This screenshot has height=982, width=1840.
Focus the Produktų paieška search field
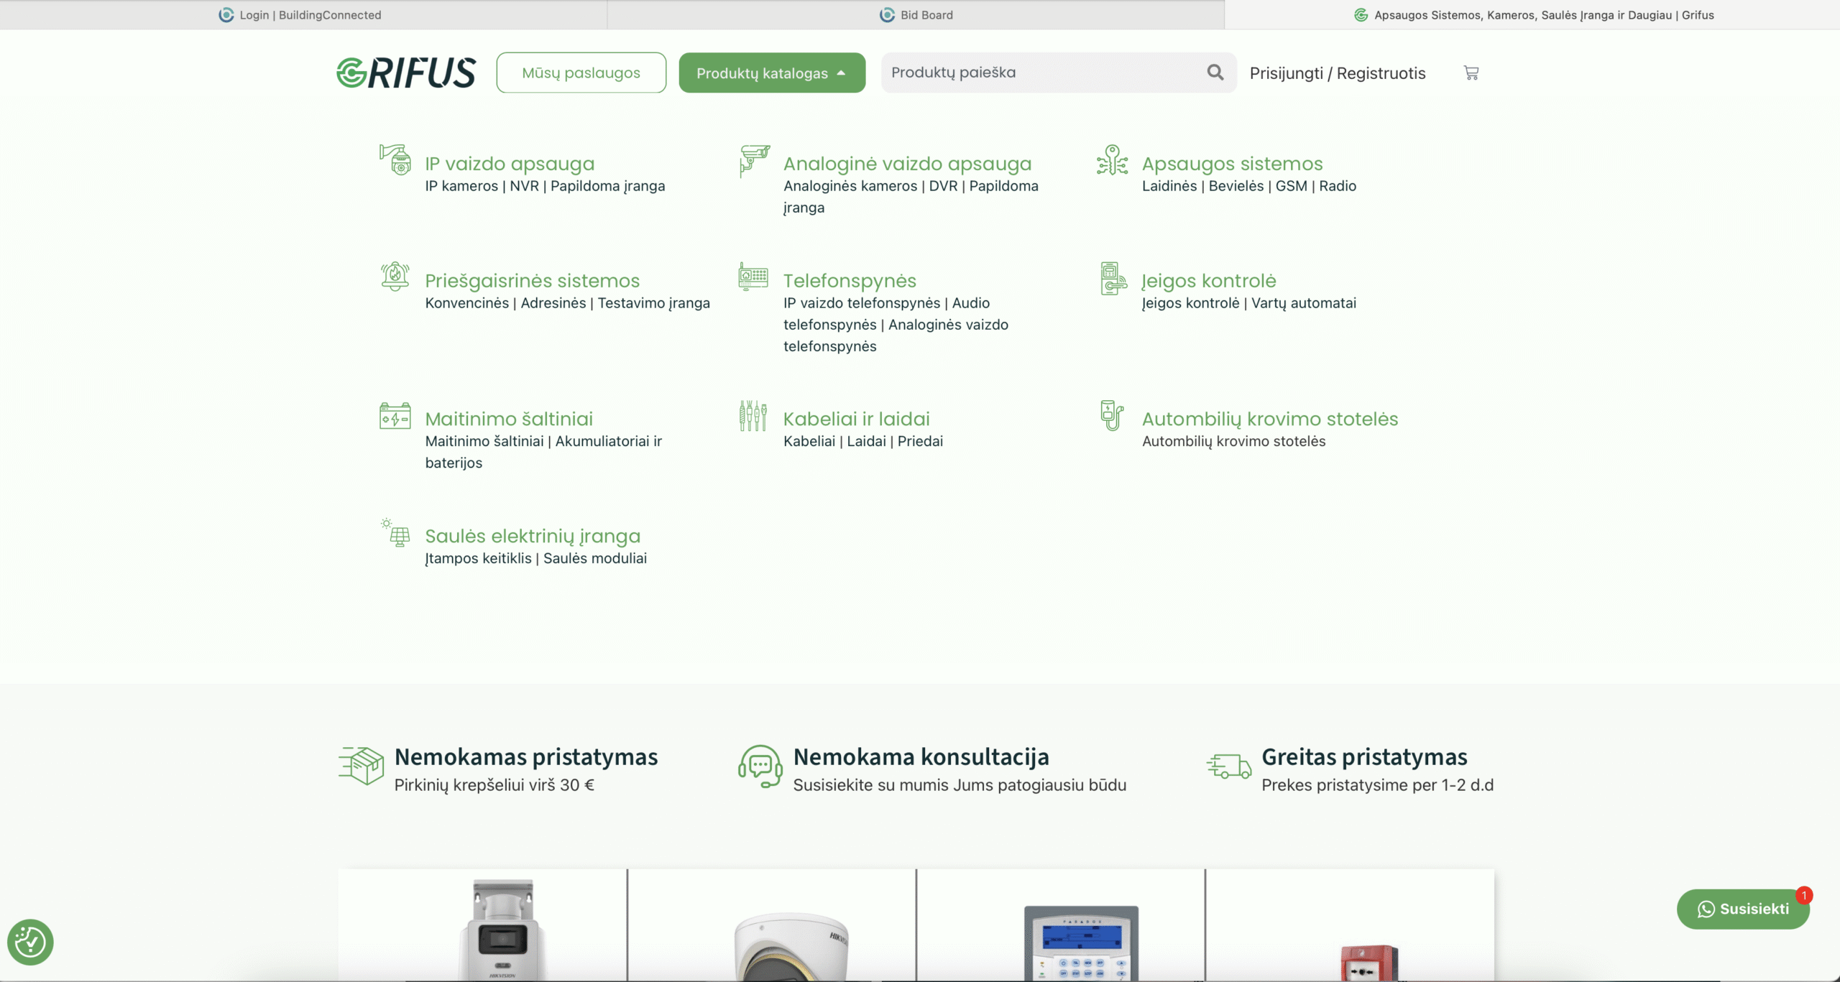tap(1042, 73)
